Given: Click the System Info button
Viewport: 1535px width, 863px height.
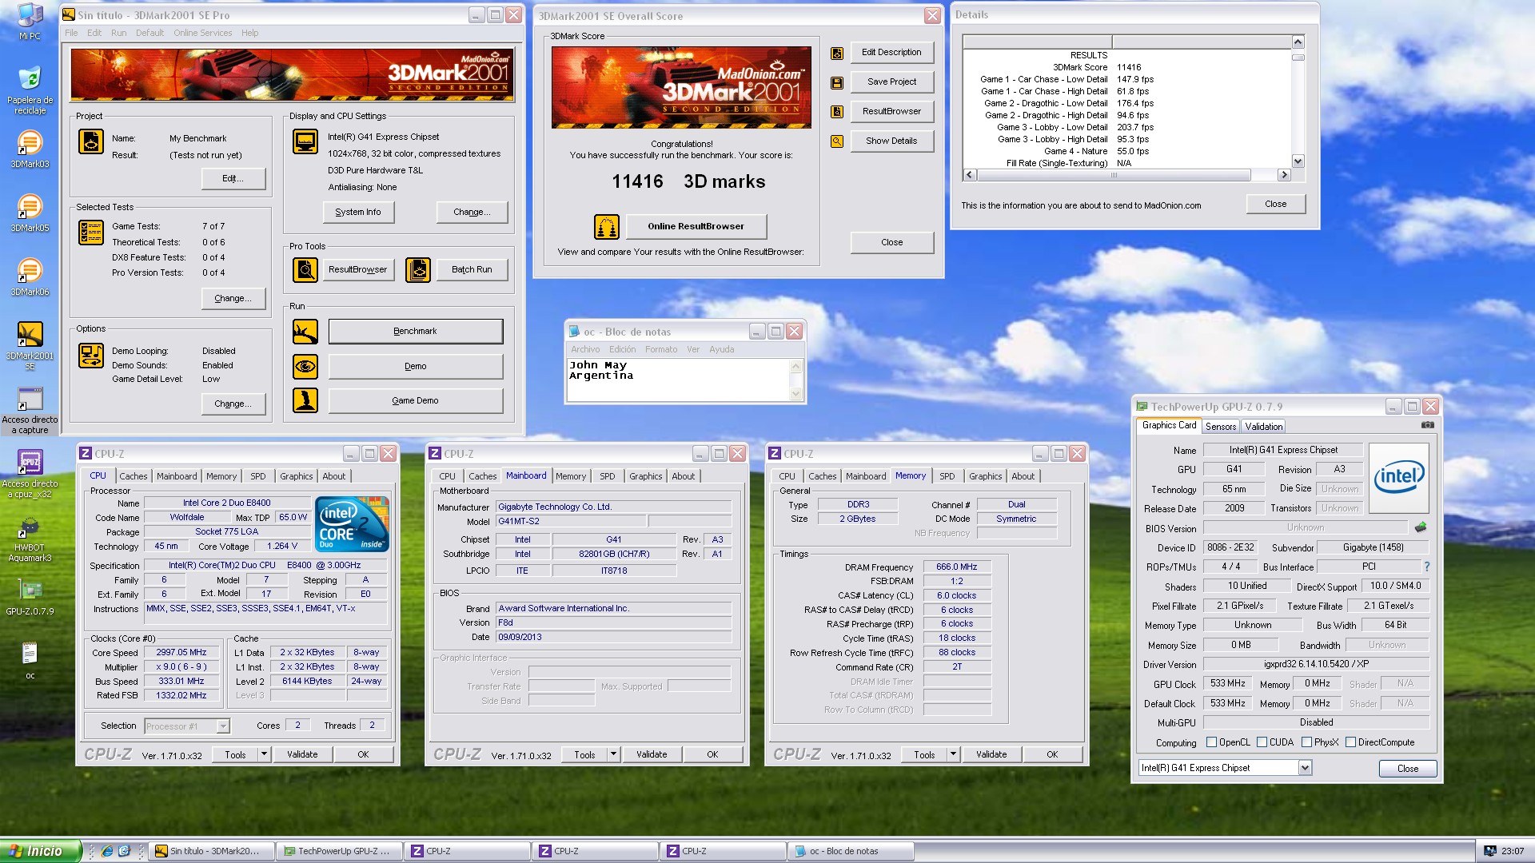Looking at the screenshot, I should [x=358, y=213].
